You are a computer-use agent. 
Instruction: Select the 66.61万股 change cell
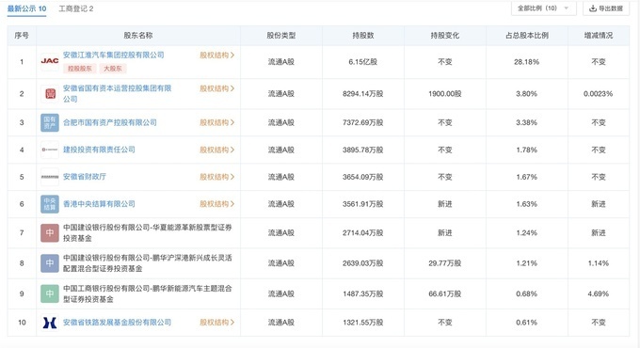point(445,293)
